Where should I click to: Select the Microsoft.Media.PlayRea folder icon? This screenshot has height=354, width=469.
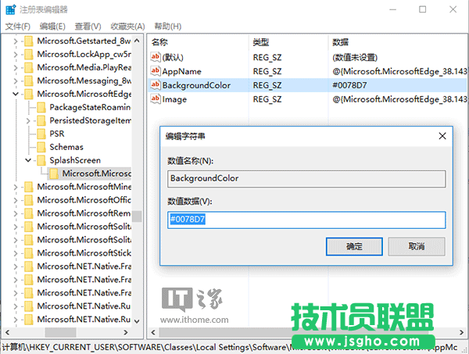tap(29, 68)
